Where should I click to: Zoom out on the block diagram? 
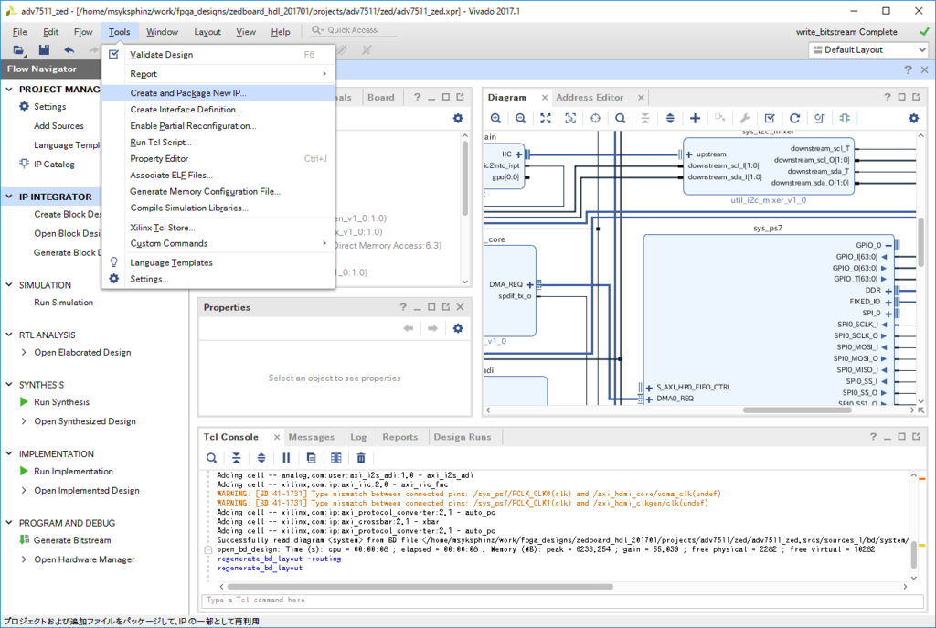(x=520, y=118)
